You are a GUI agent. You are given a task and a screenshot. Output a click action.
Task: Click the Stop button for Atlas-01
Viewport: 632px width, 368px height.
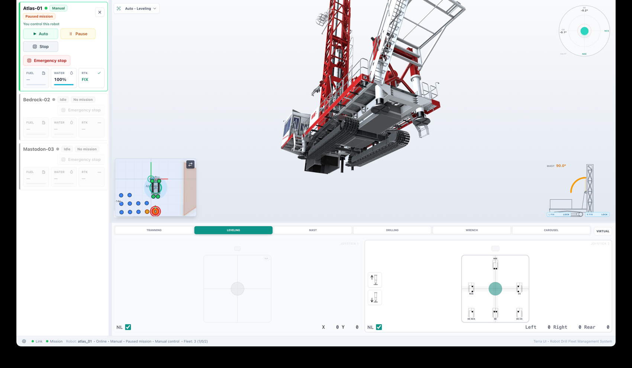[x=41, y=46]
